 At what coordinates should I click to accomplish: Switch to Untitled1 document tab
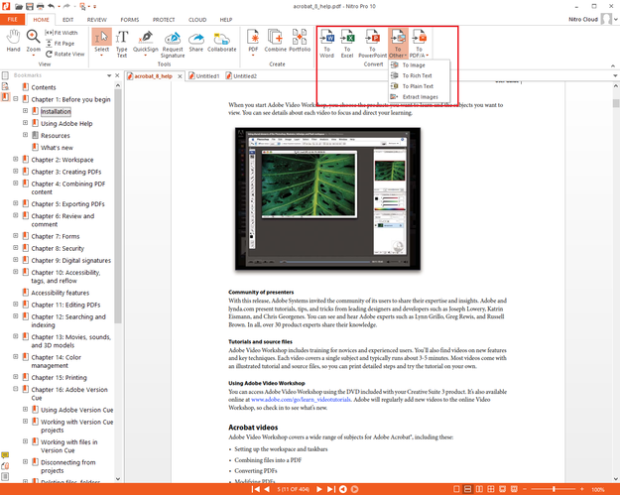pyautogui.click(x=204, y=76)
